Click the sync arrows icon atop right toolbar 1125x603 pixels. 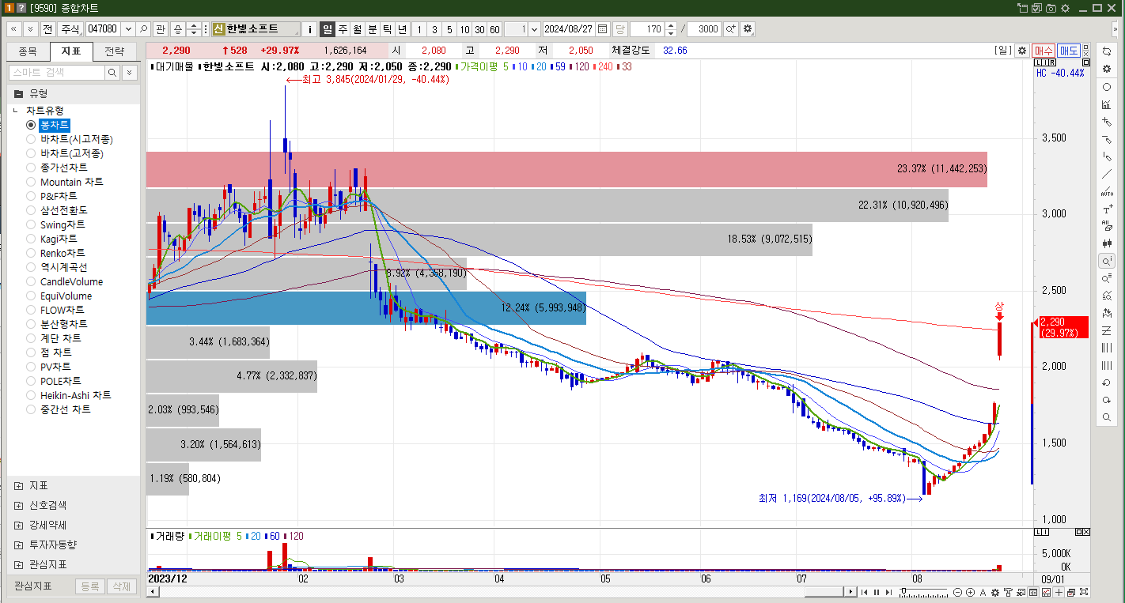1107,51
